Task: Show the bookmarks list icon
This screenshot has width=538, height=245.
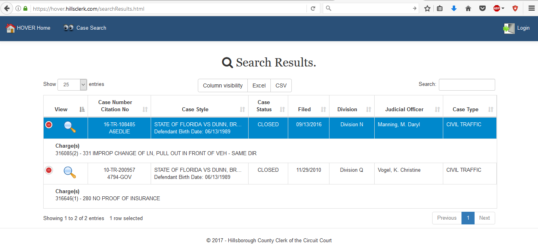Action: [x=440, y=8]
